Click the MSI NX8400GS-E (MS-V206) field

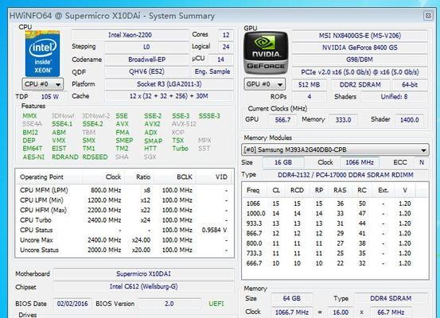(360, 36)
